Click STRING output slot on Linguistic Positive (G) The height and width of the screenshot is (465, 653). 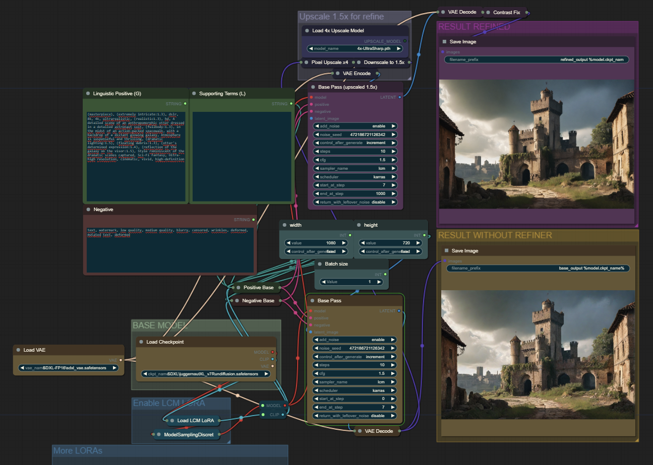click(185, 104)
